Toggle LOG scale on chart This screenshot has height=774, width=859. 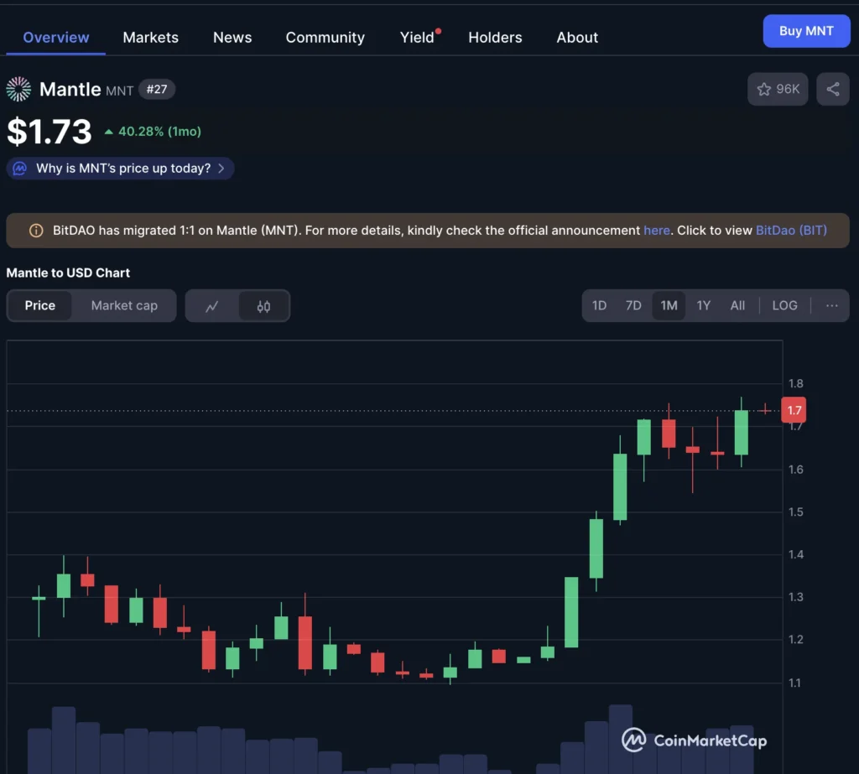(x=784, y=305)
